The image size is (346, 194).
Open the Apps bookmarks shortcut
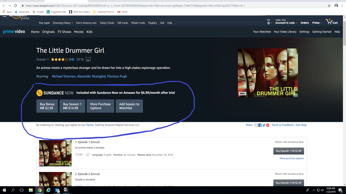pos(7,12)
